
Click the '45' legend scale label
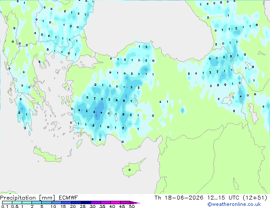[x=122, y=206]
